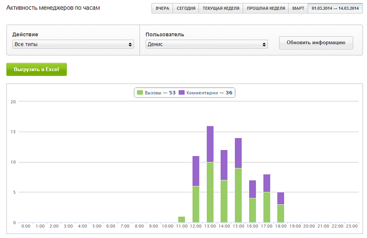
Task: Switch to the МАРТ tab
Action: point(298,8)
